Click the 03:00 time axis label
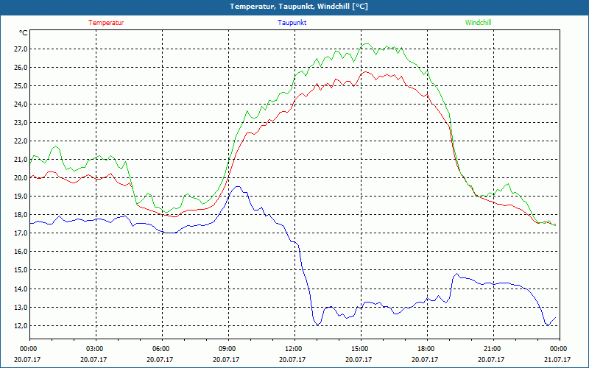This screenshot has width=589, height=368. coord(94,349)
